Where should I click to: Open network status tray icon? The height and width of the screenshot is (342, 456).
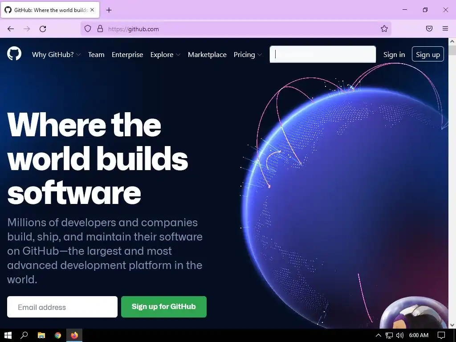pyautogui.click(x=389, y=335)
